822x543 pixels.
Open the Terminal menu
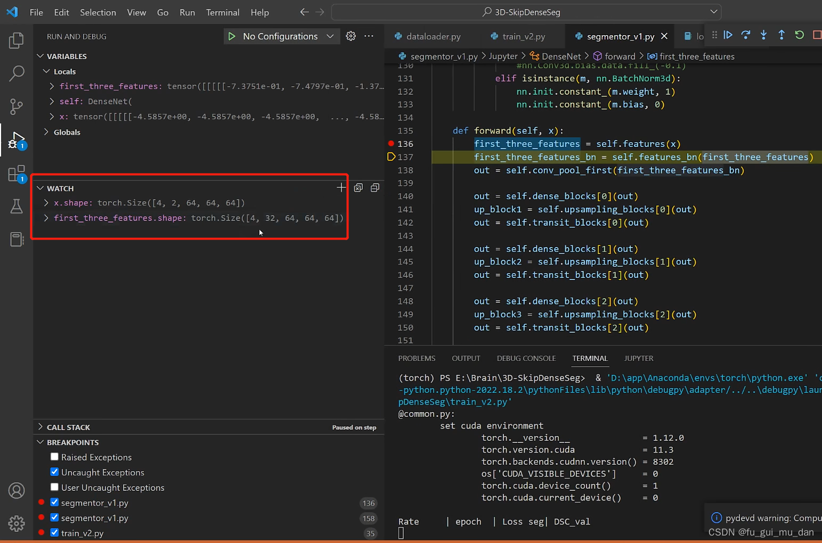click(x=223, y=12)
